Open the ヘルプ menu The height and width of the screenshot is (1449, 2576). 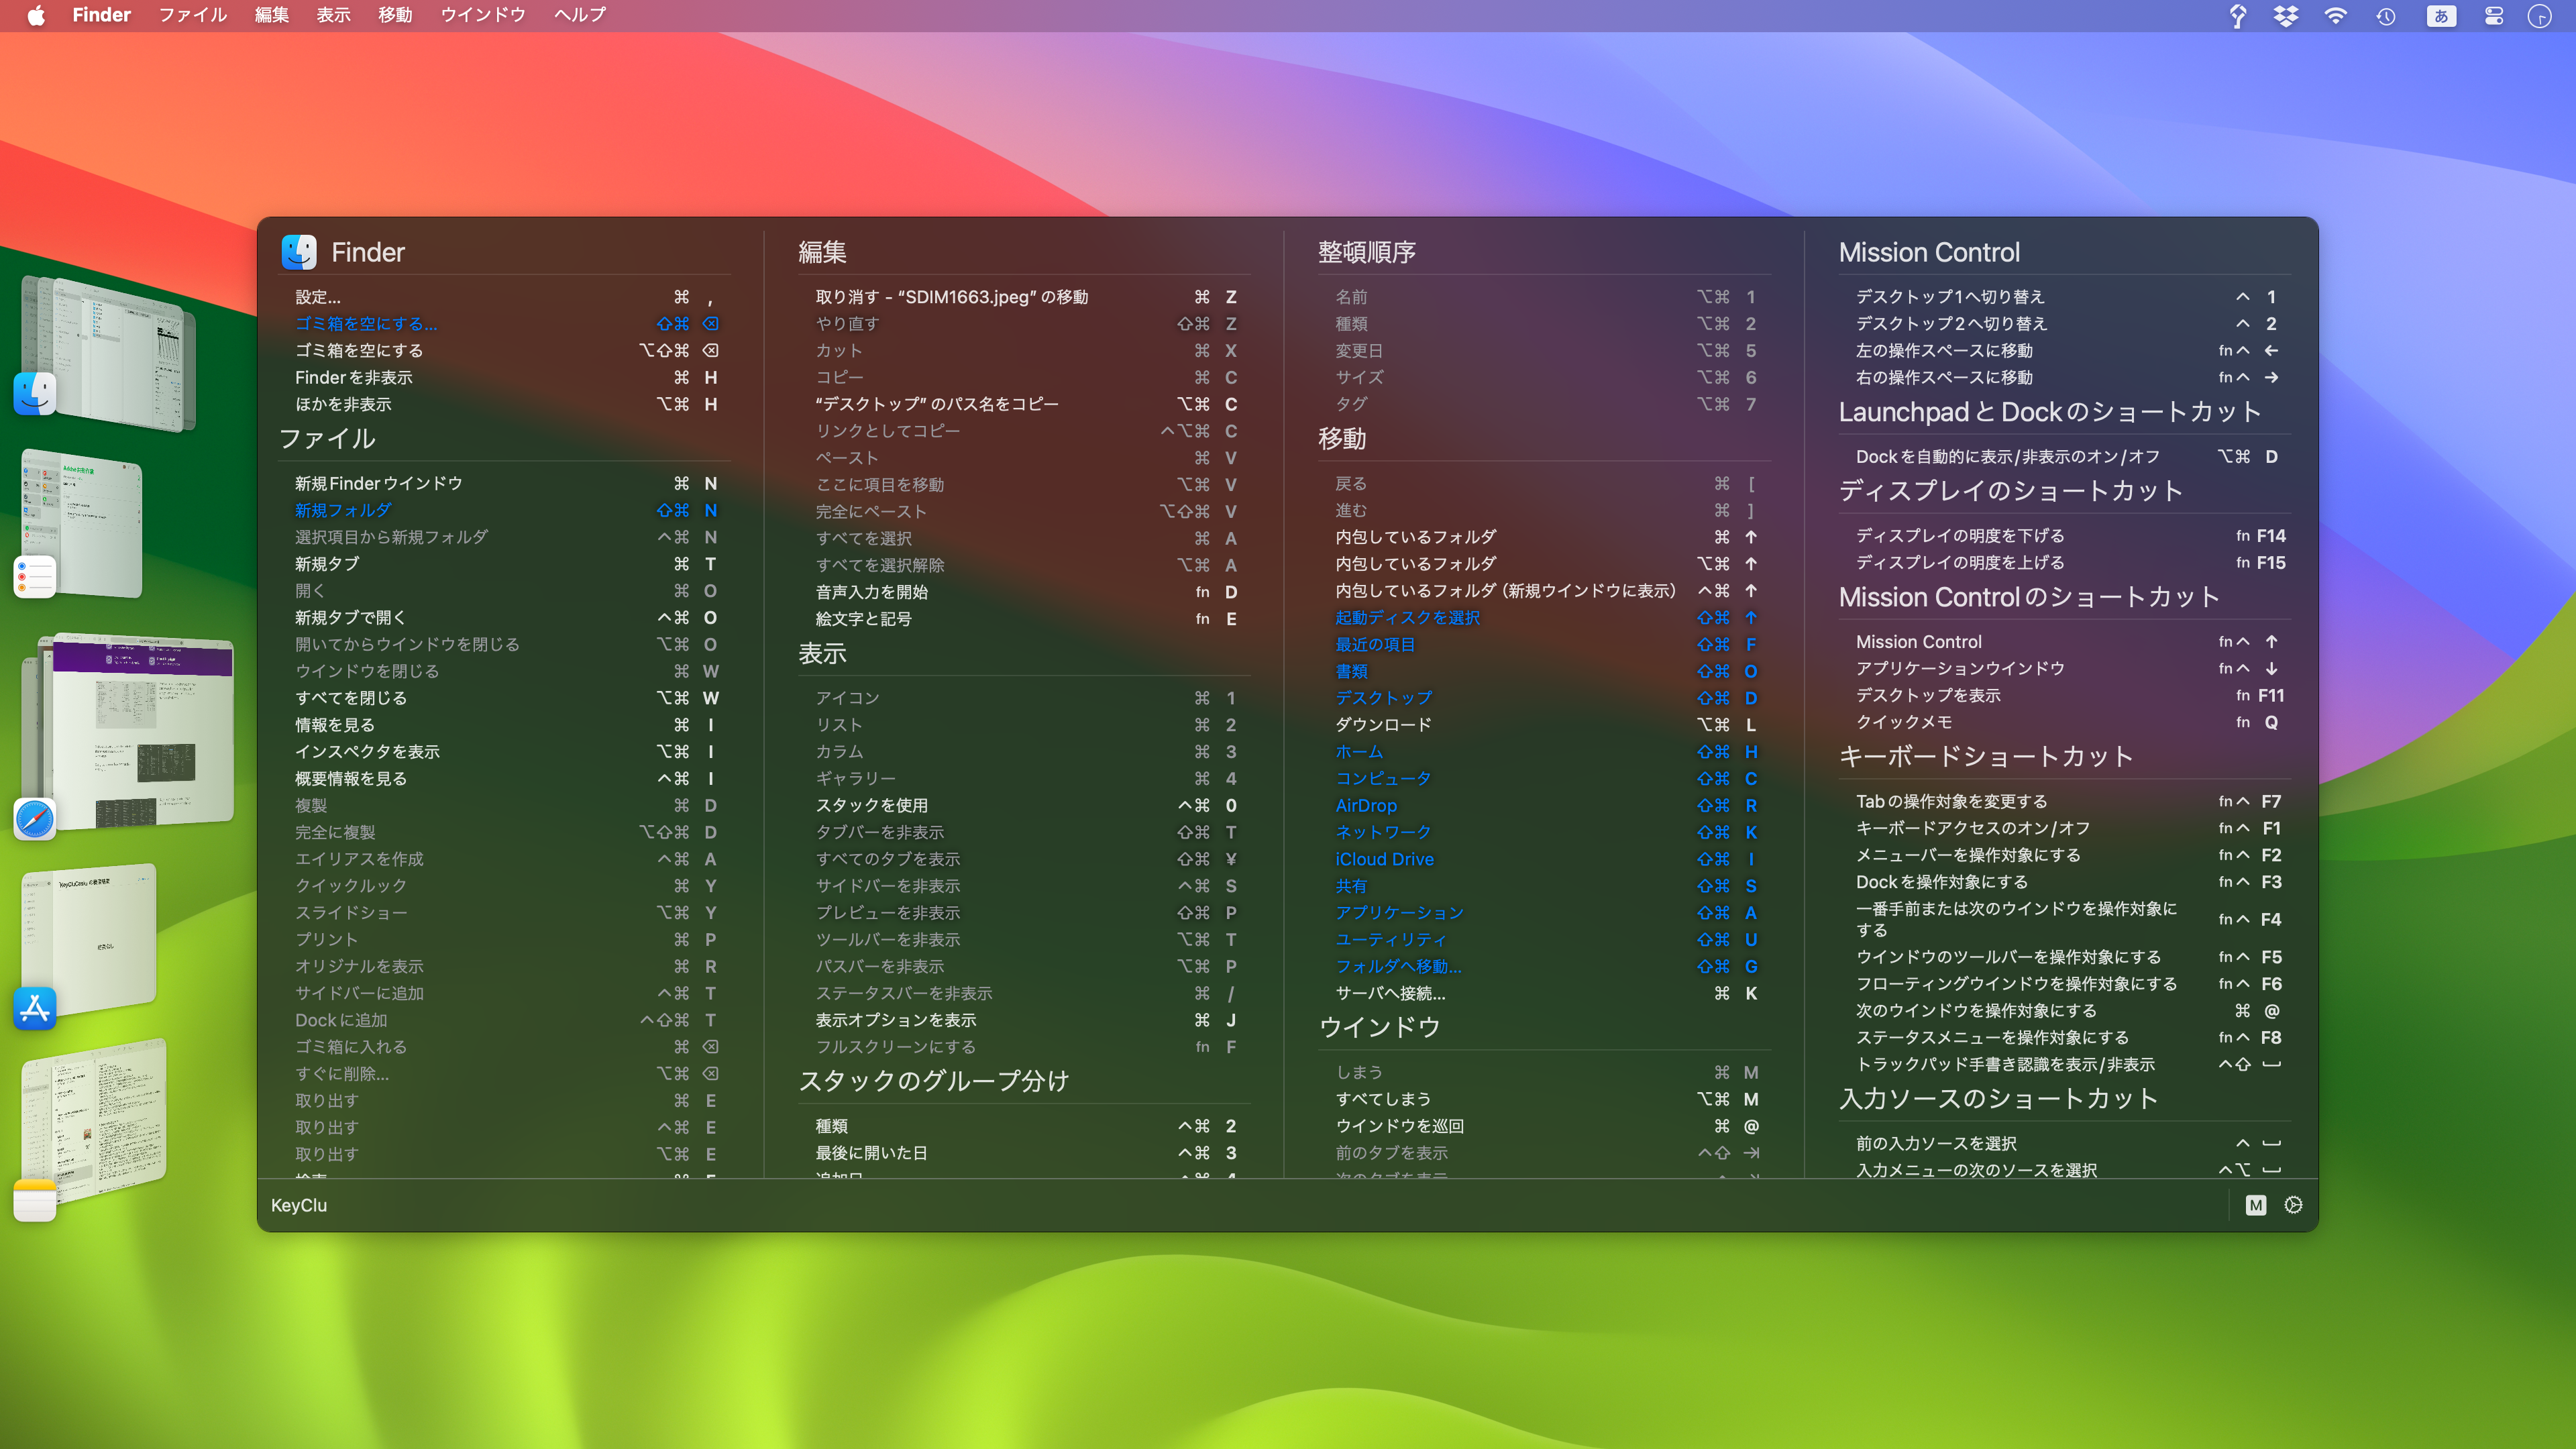(x=578, y=15)
